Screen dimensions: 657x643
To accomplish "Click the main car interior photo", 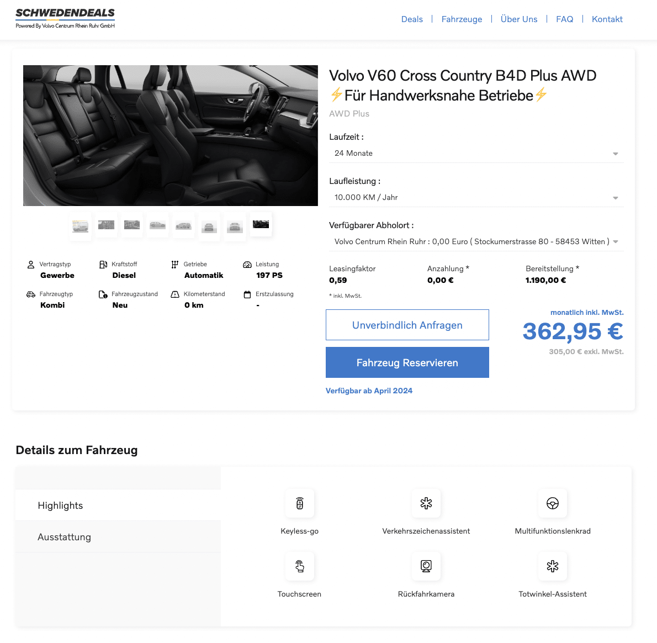I will (171, 135).
